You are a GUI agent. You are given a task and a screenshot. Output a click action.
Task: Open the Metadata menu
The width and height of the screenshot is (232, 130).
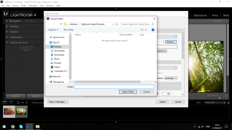click(33, 5)
